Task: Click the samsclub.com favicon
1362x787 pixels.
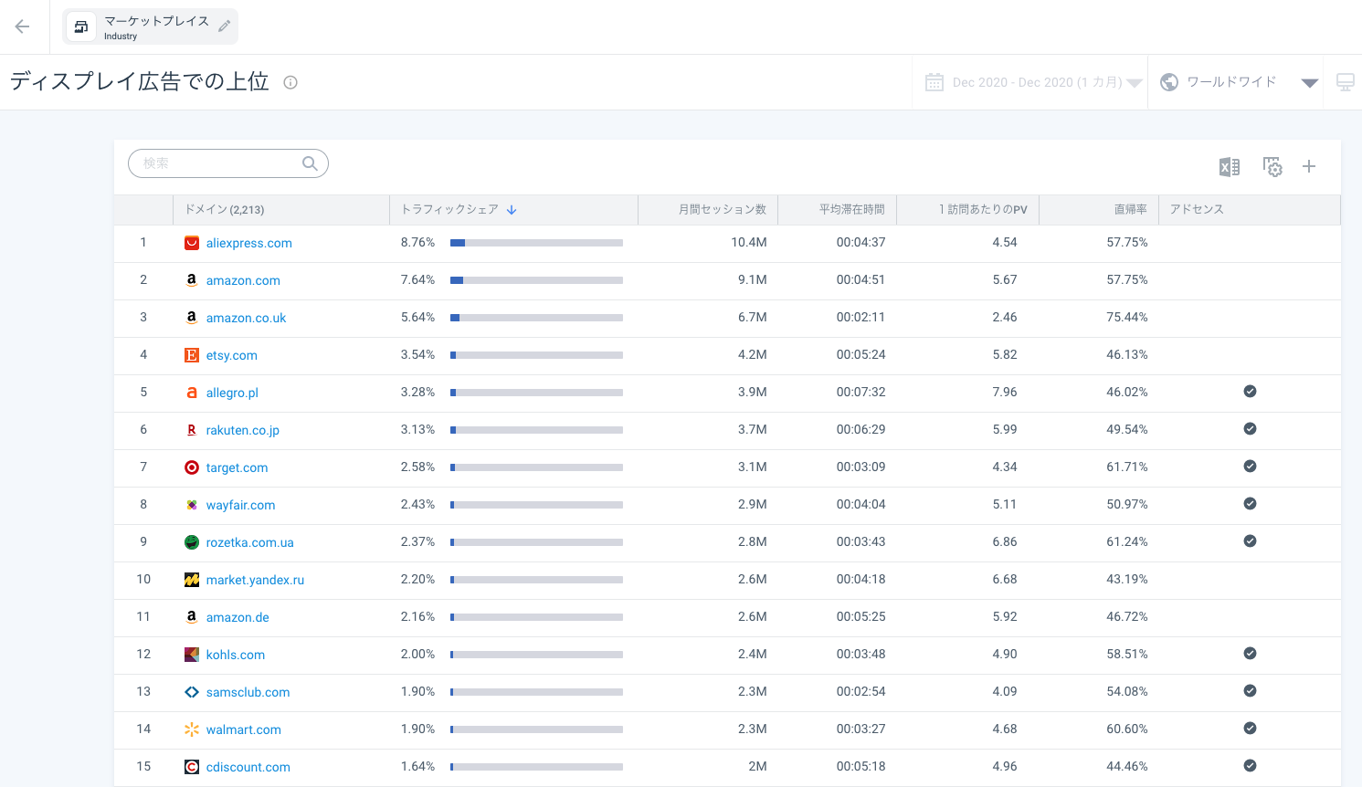Action: (192, 692)
